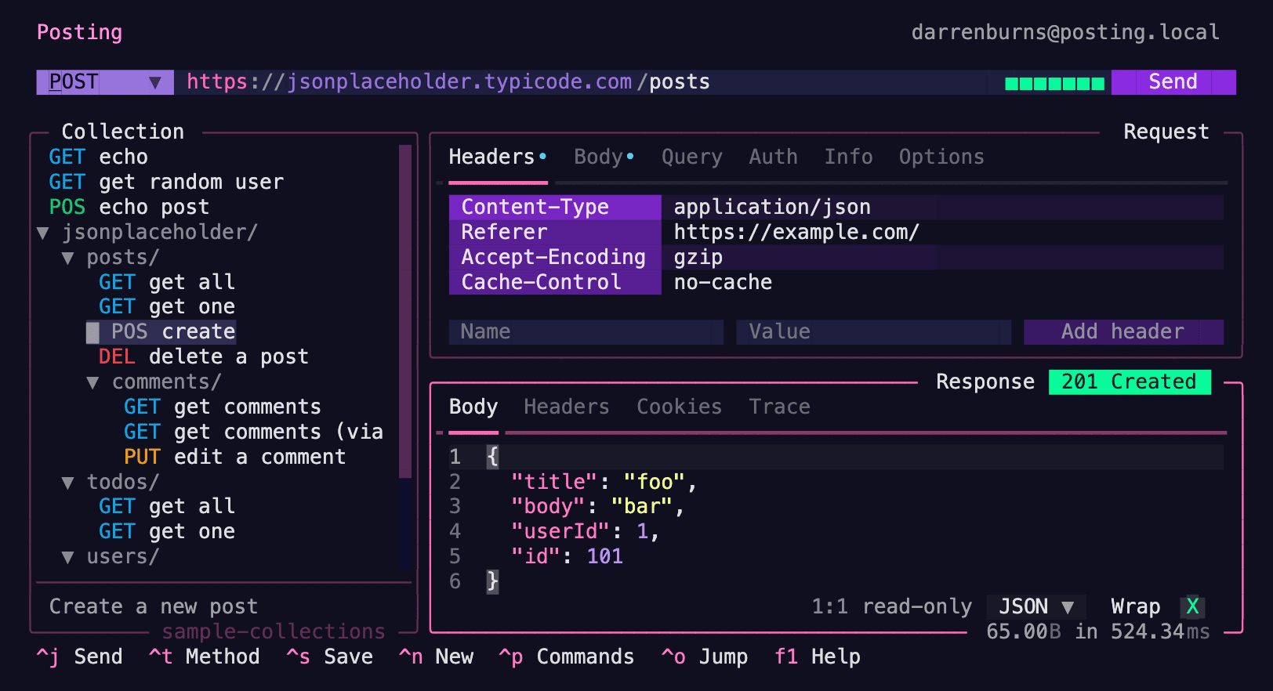Collapse the todos/ folder arrow
1273x691 pixels.
tap(68, 483)
